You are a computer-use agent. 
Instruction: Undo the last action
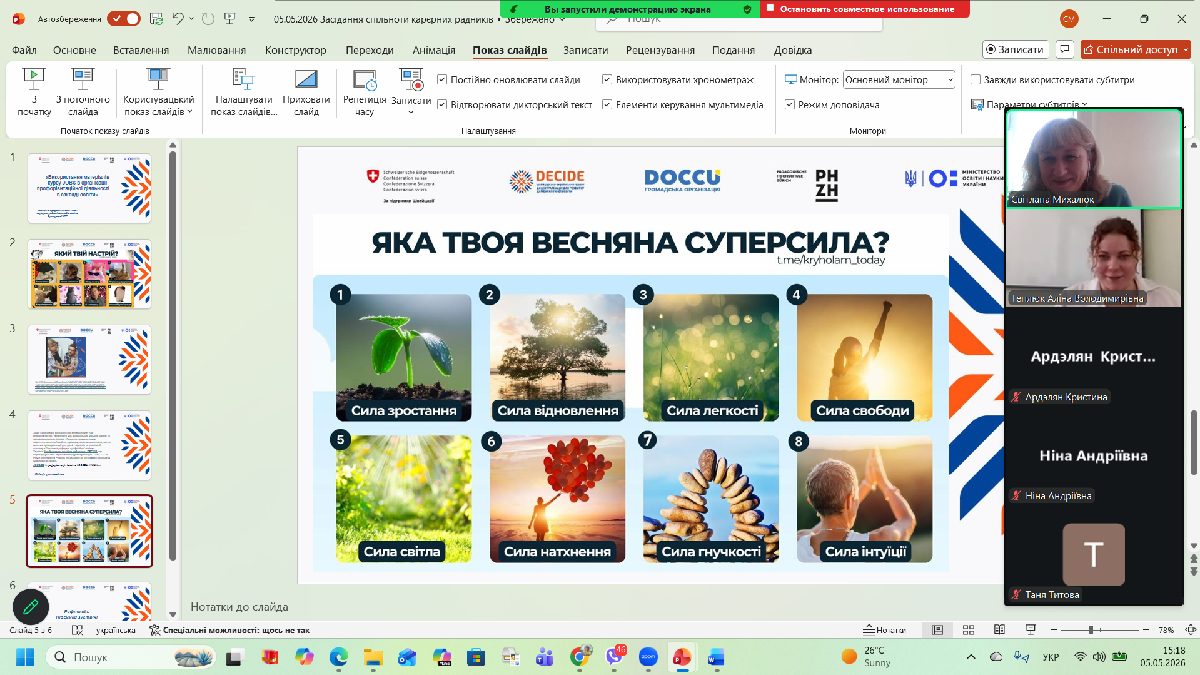[178, 19]
